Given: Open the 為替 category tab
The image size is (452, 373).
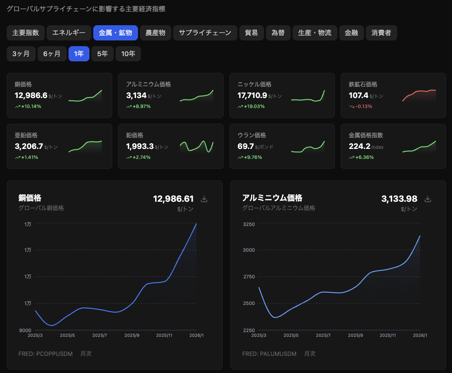Looking at the screenshot, I should (x=278, y=33).
